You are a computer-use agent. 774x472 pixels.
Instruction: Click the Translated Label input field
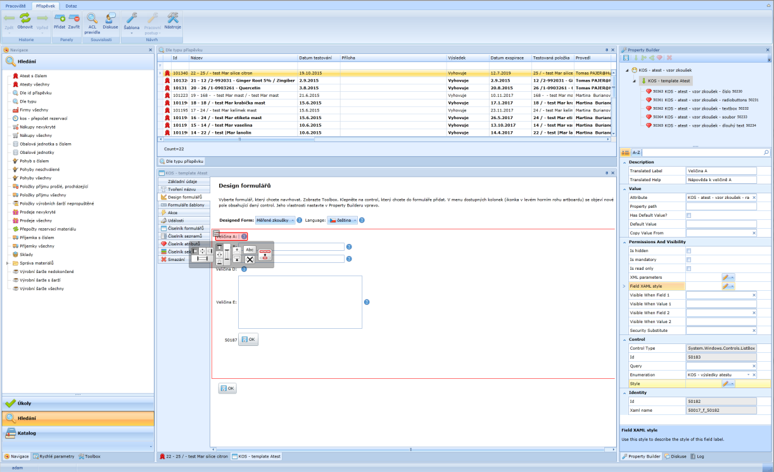tap(721, 171)
